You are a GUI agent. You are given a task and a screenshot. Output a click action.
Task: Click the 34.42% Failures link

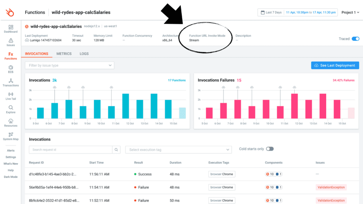344,80
